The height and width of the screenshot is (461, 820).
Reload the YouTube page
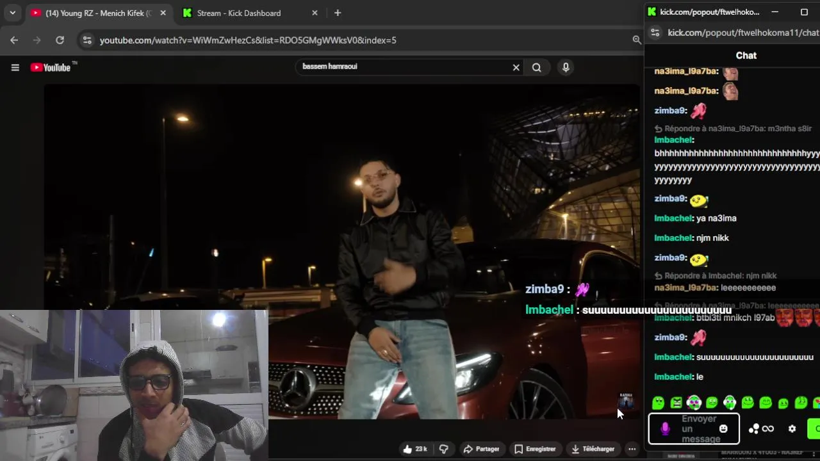click(x=60, y=40)
